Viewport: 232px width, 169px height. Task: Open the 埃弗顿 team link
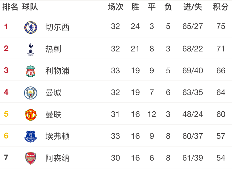(57, 136)
